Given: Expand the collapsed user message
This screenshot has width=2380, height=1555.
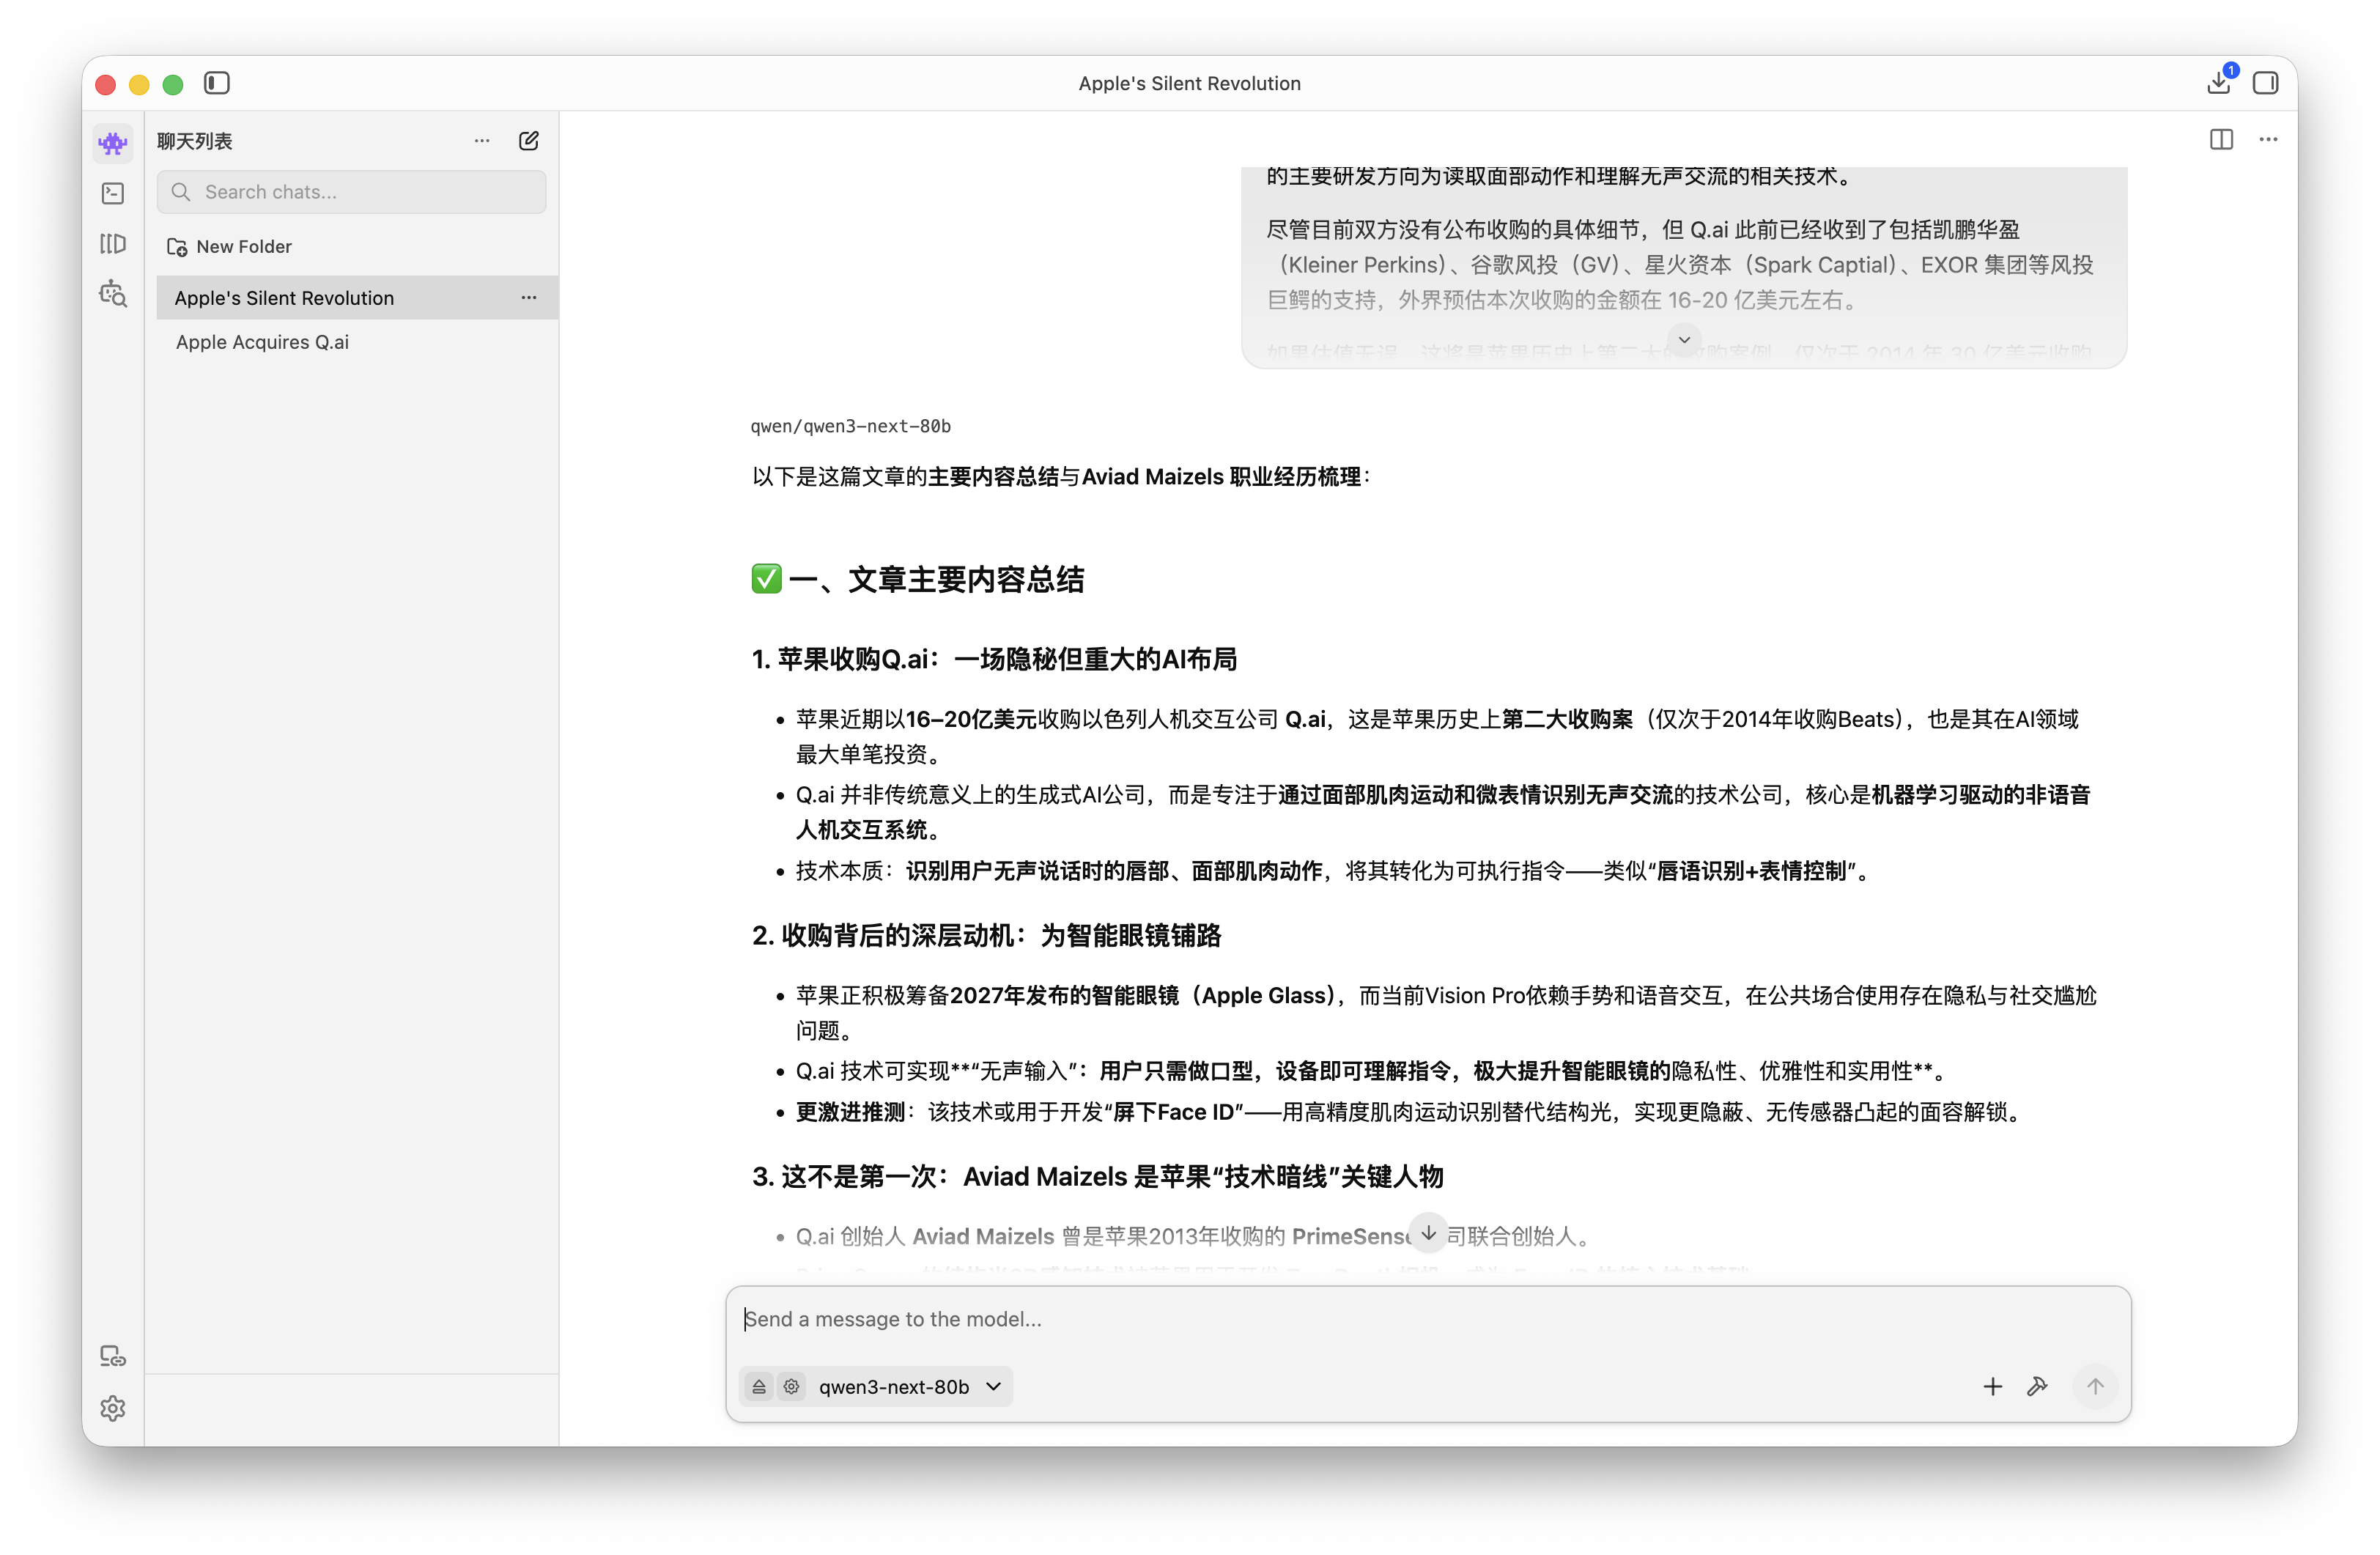Looking at the screenshot, I should (x=1684, y=339).
